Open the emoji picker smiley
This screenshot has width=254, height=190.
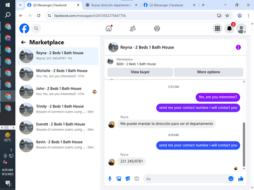231,179
